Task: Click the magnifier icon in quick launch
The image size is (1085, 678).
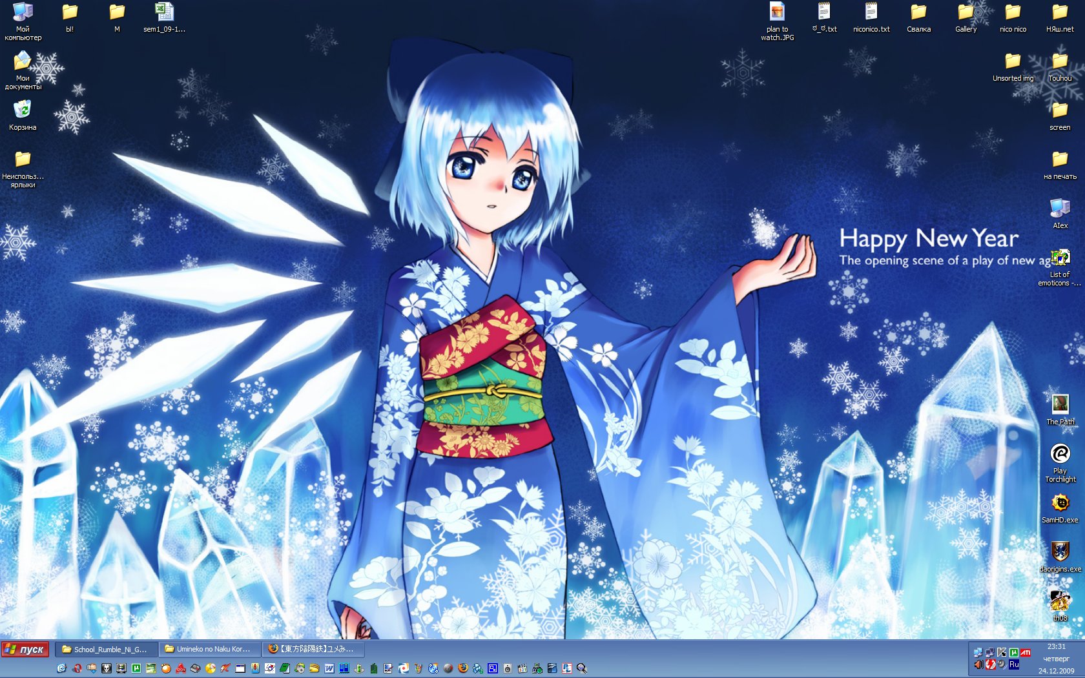Action: 581,668
